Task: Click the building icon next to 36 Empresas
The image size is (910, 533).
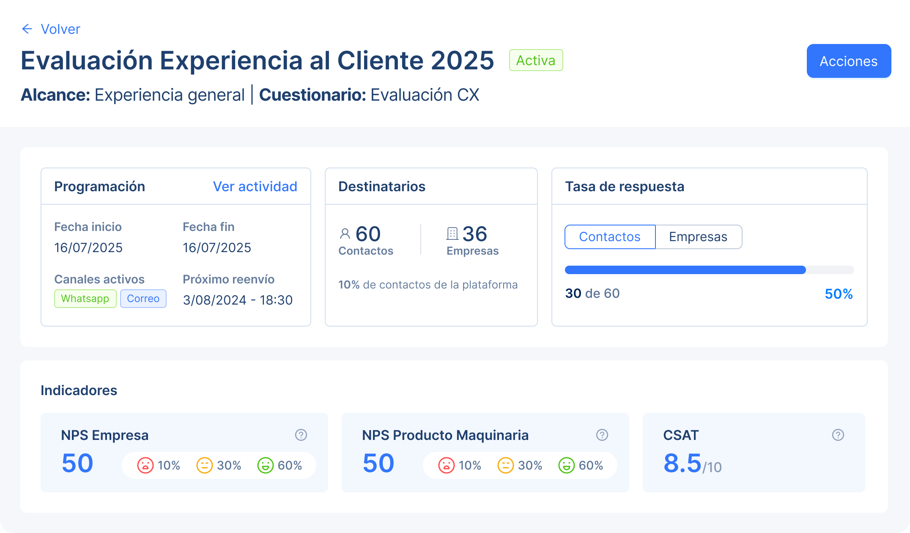Action: point(451,234)
